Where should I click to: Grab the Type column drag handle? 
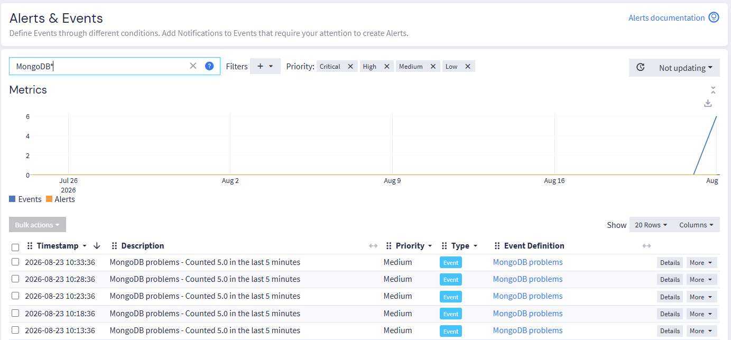[x=445, y=246]
